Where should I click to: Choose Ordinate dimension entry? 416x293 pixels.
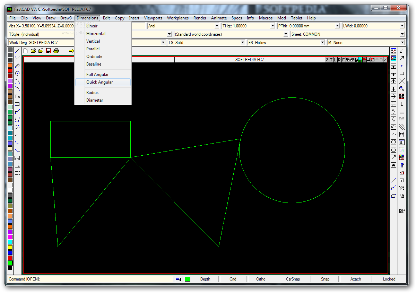pos(103,57)
